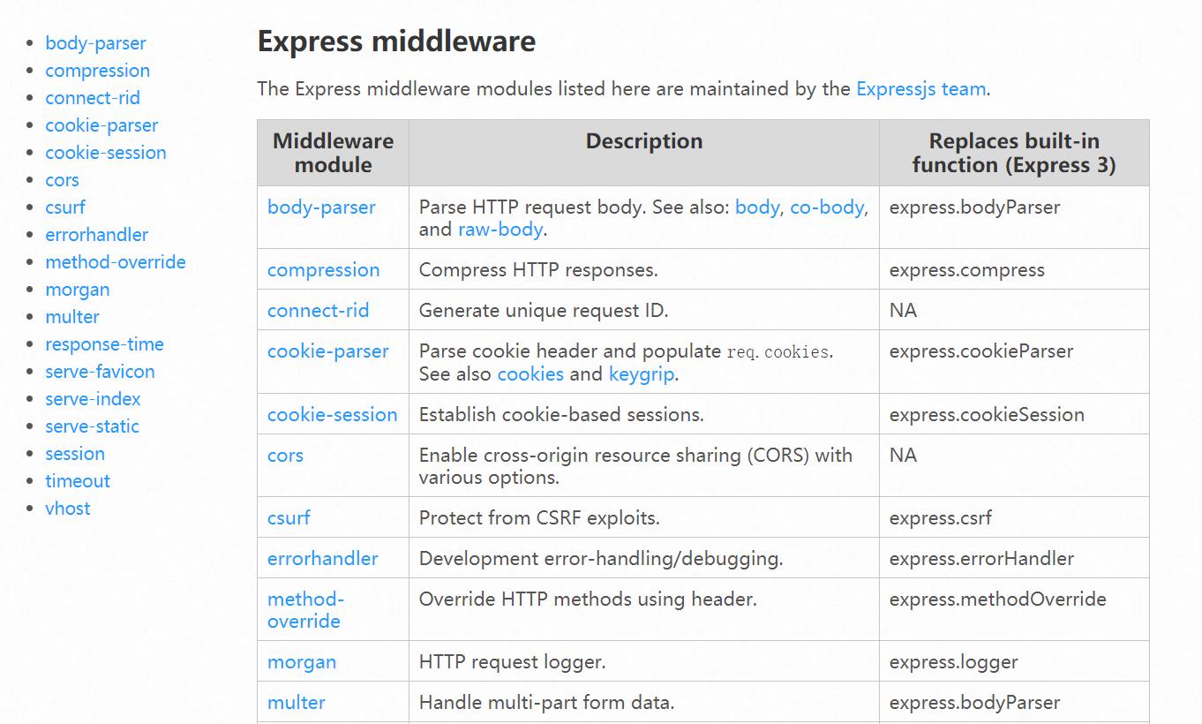Click method-override in the table
Image resolution: width=1202 pixels, height=724 pixels.
point(305,610)
